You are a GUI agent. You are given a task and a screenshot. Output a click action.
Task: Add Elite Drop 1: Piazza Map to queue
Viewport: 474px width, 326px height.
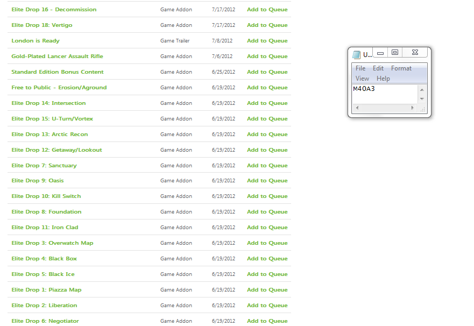pyautogui.click(x=267, y=290)
